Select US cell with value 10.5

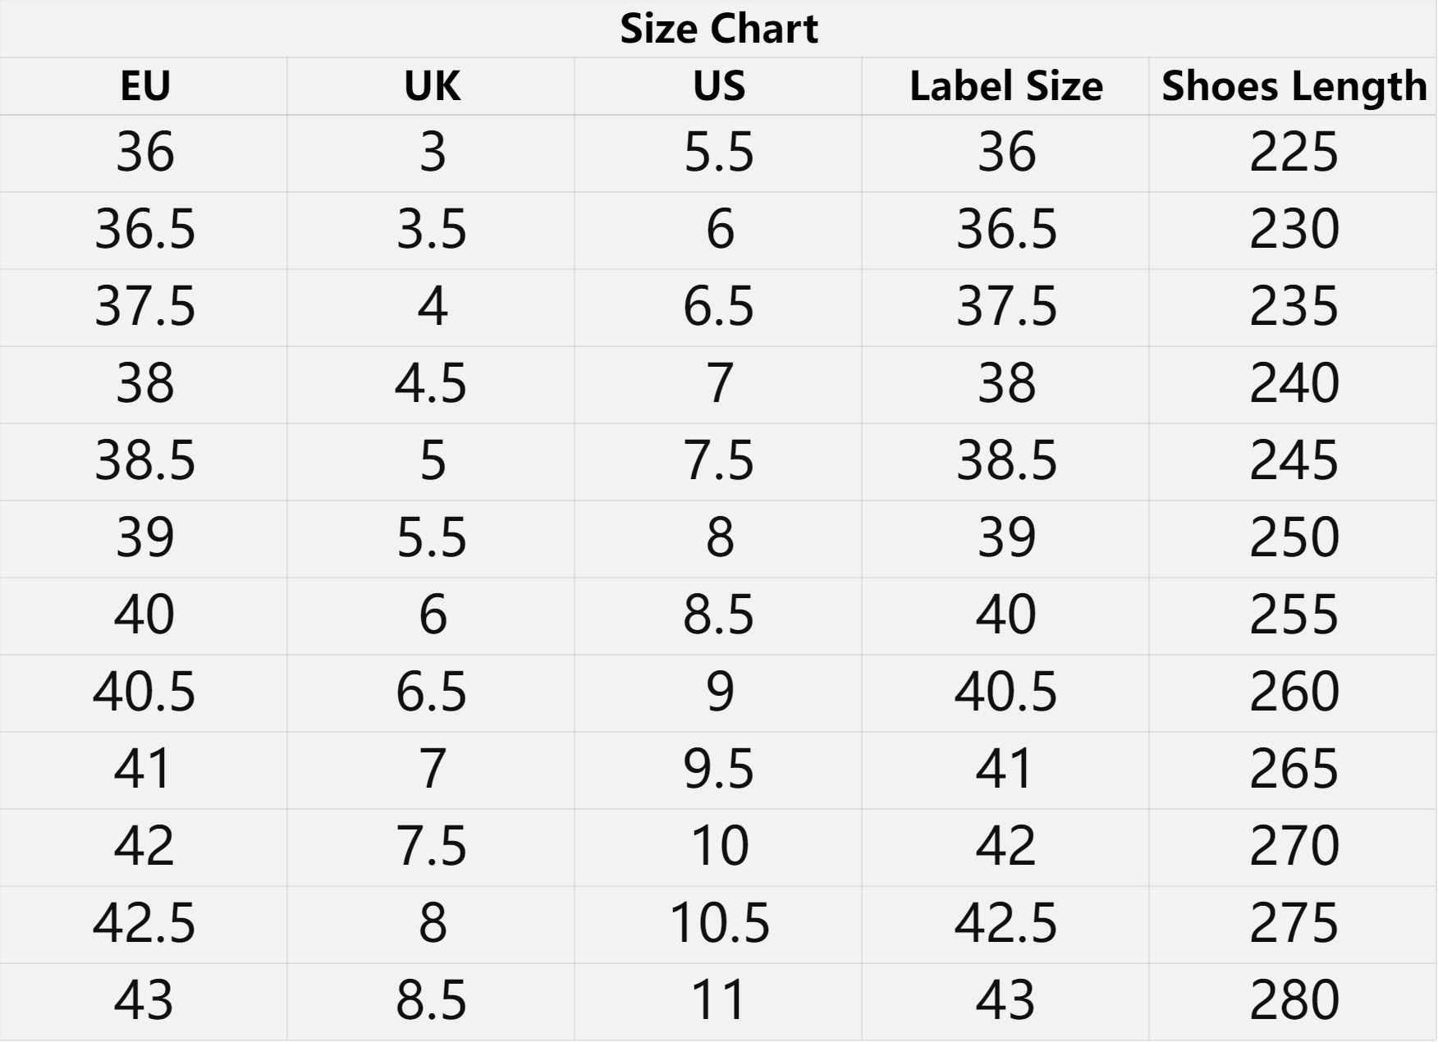(718, 925)
